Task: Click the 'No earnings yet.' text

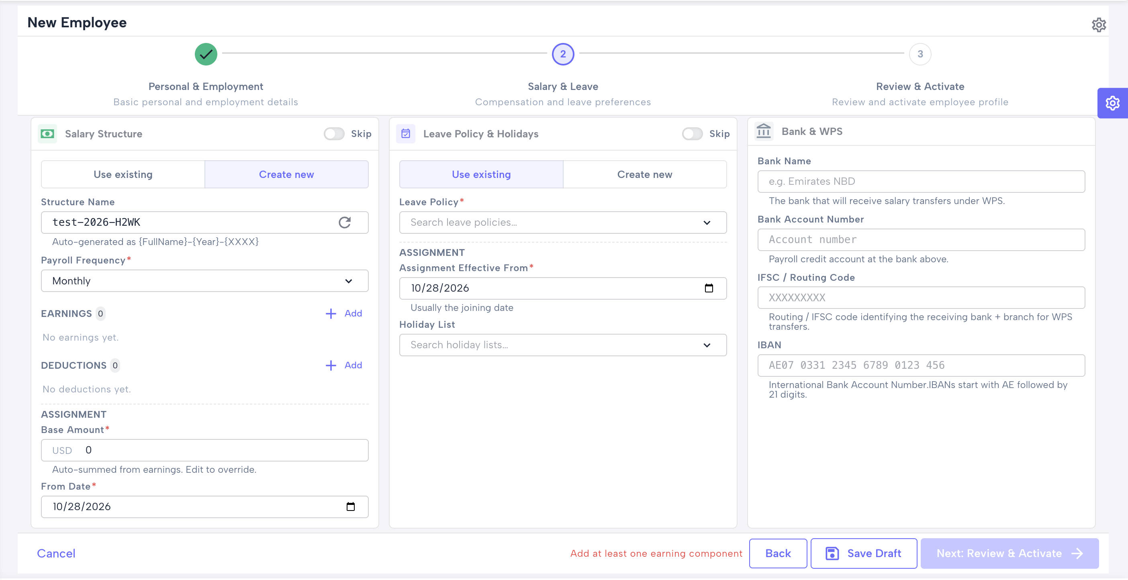Action: click(81, 337)
